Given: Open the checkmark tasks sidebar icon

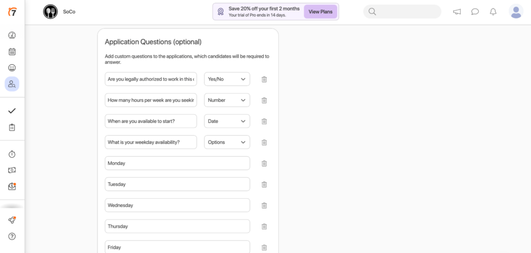Looking at the screenshot, I should click(x=12, y=111).
